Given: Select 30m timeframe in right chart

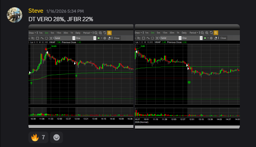Looking at the screenshot, I should (172, 33).
